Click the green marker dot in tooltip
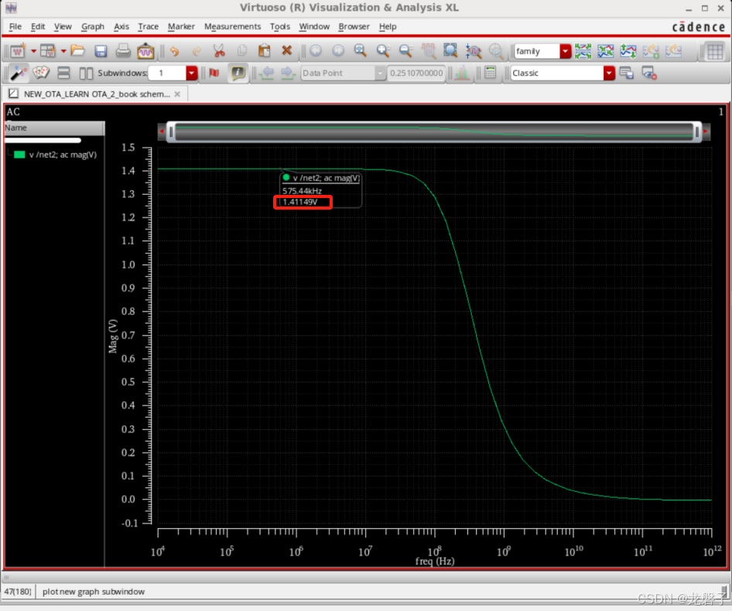Viewport: 732px width, 611px height. coord(286,177)
